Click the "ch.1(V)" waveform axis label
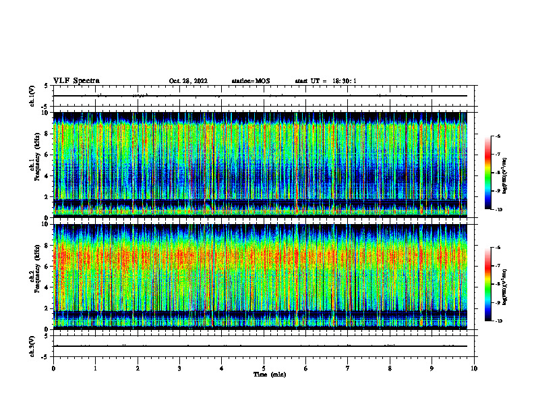Image resolution: width=534 pixels, height=413 pixels. (32, 96)
